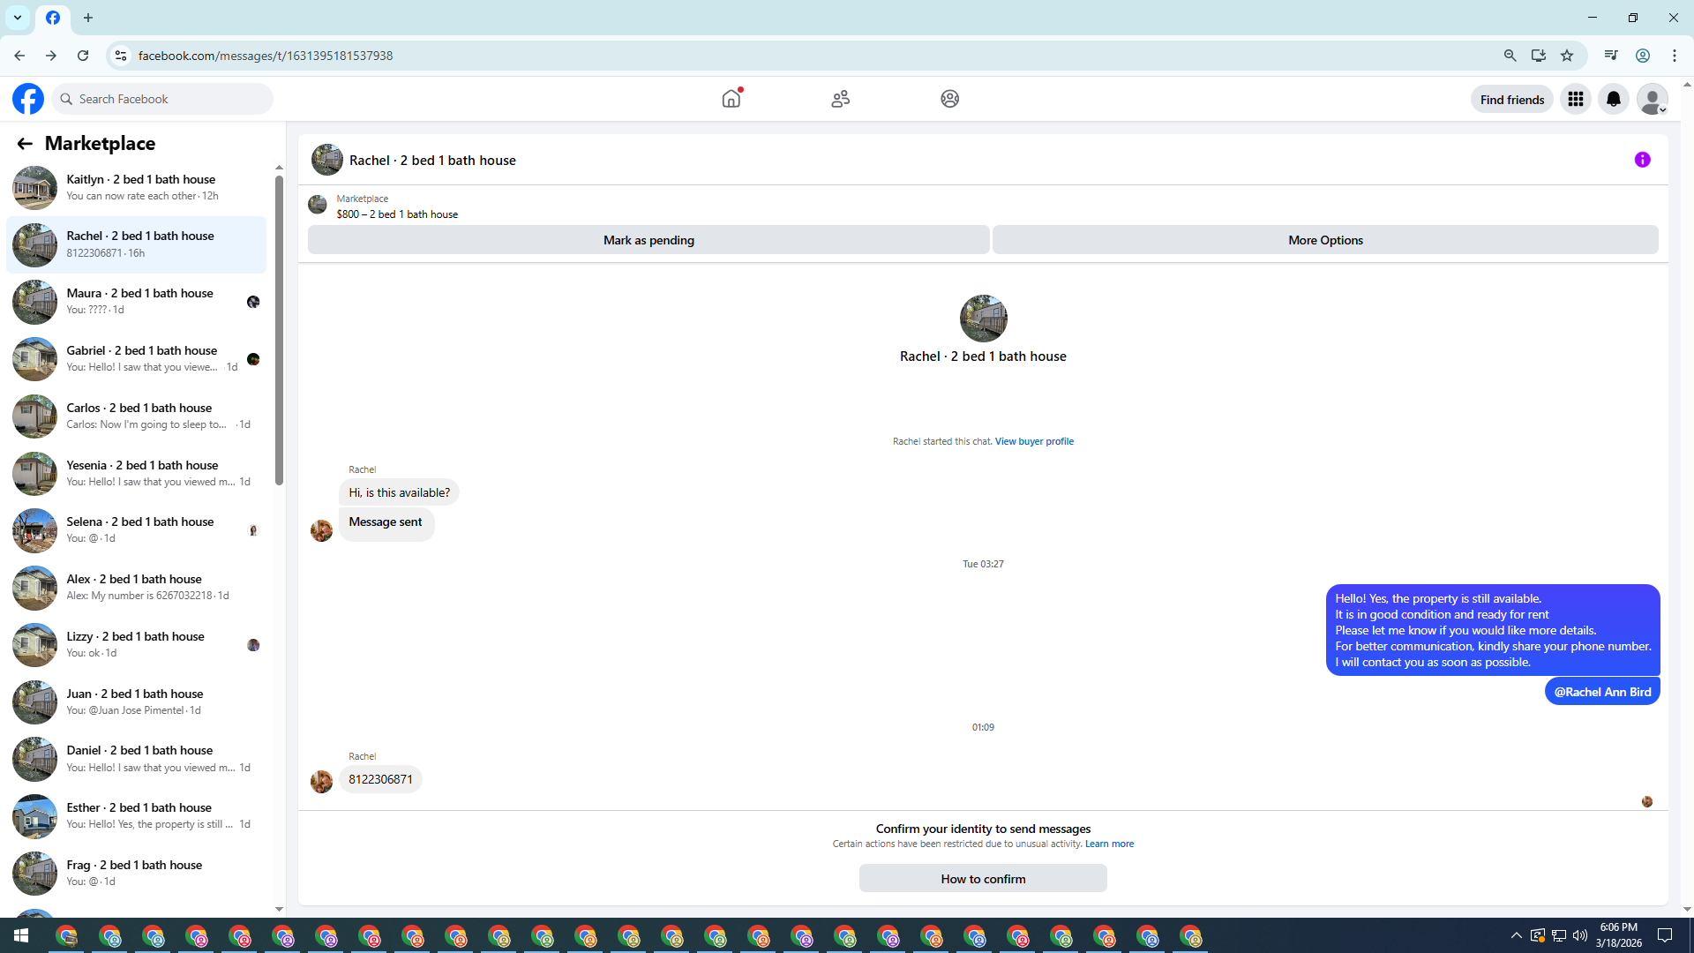Open Chrome's three-dot menu
Viewport: 1694px width, 953px height.
[1674, 56]
